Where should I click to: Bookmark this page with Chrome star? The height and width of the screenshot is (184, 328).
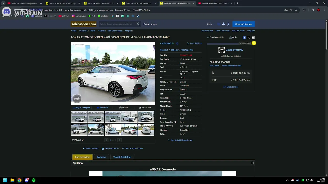pyautogui.click(x=296, y=10)
